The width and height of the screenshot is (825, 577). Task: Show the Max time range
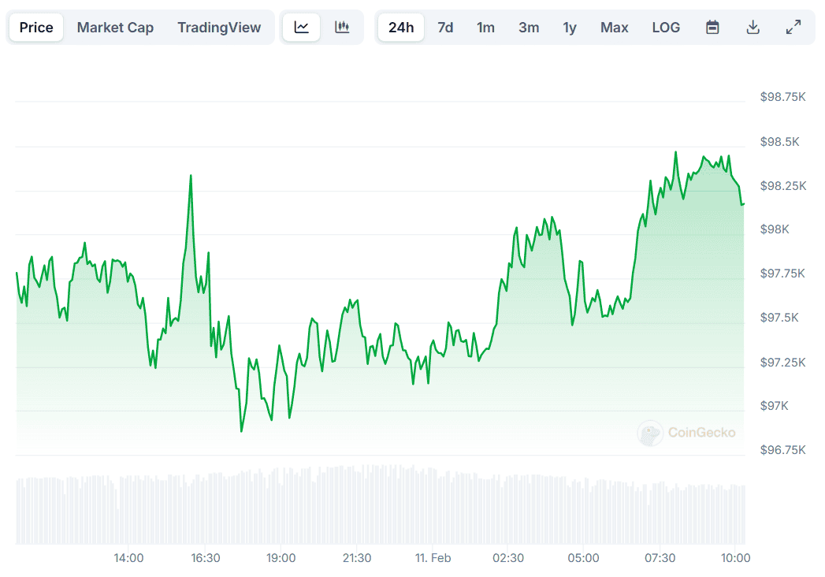615,28
